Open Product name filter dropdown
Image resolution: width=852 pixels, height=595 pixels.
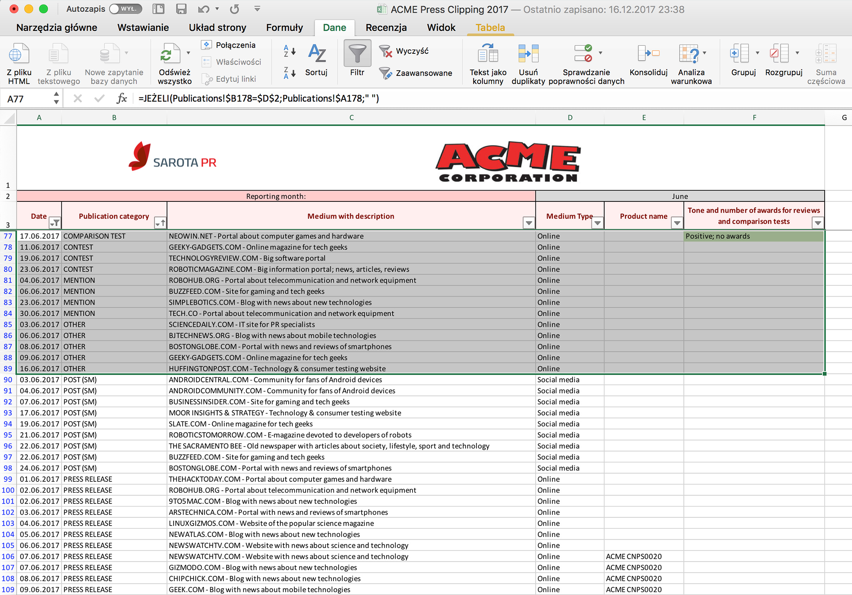pos(677,223)
